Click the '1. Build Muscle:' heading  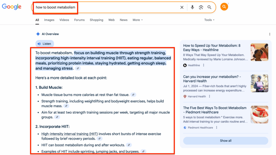click(49, 87)
